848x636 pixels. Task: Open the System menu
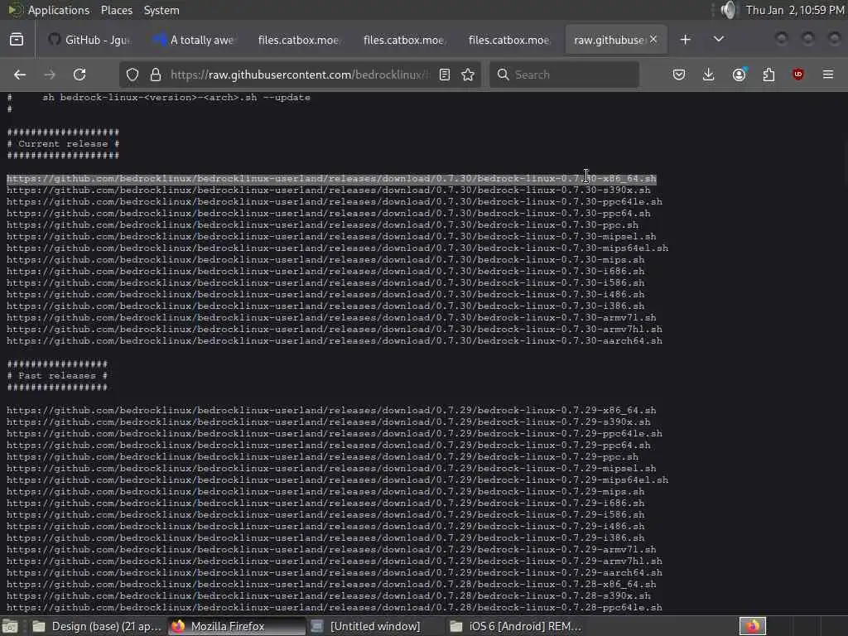(x=161, y=10)
